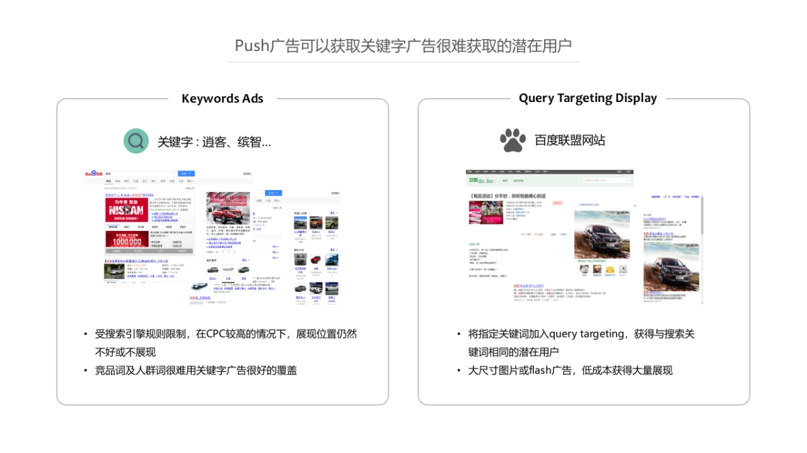The image size is (807, 453).
Task: Click the blue Baidu search button
Action: [x=186, y=174]
